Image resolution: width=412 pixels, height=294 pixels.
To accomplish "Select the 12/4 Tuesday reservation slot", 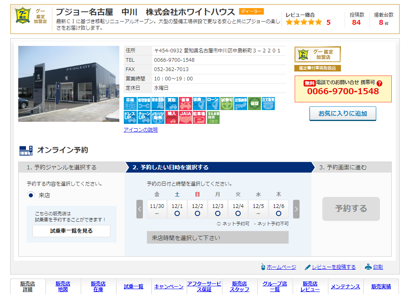I will coord(238,209).
